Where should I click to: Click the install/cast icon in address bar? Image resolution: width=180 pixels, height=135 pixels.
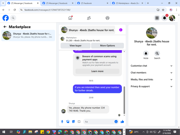tap(158, 10)
